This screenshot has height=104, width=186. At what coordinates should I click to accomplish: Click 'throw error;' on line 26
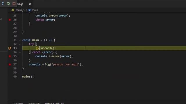pyautogui.click(x=45, y=20)
